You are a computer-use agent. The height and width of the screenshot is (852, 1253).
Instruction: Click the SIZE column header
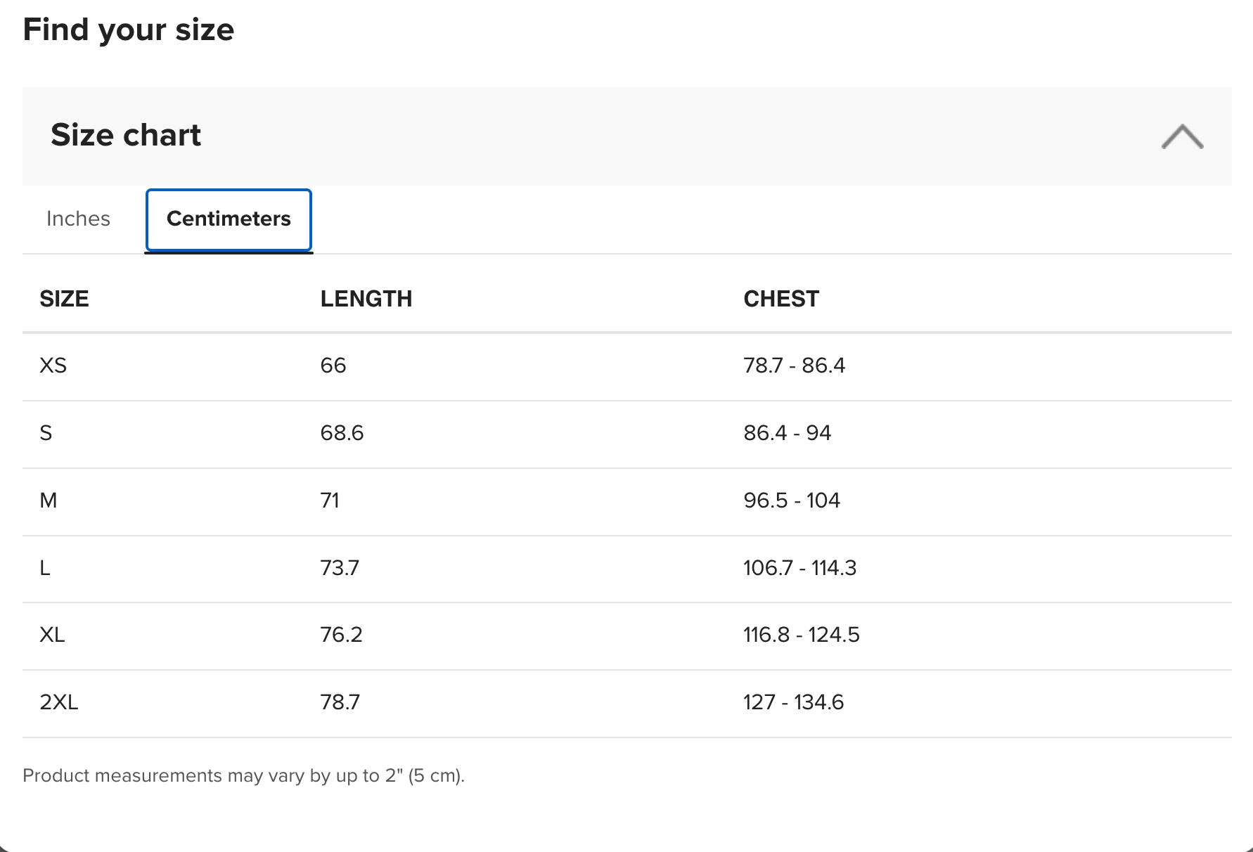point(64,299)
